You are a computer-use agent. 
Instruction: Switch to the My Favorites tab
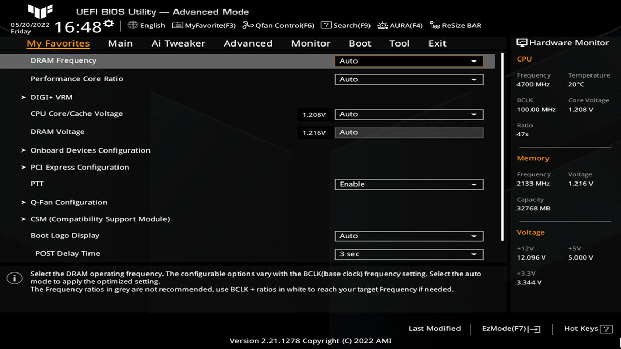[x=58, y=43]
